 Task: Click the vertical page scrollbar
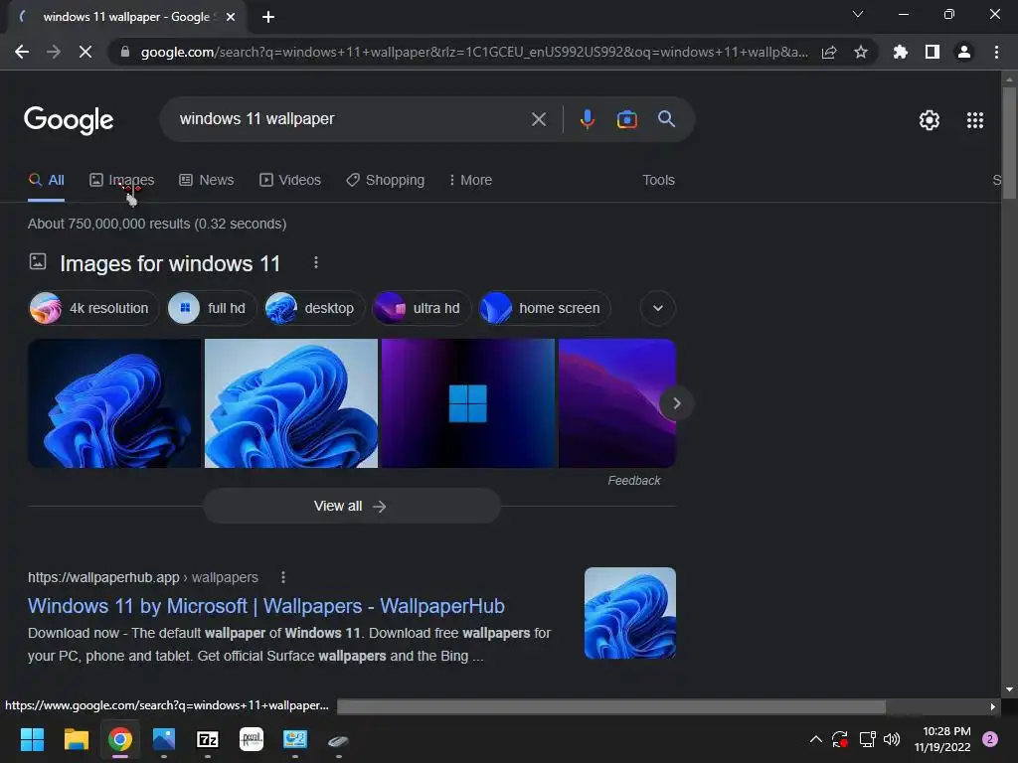[x=1009, y=143]
